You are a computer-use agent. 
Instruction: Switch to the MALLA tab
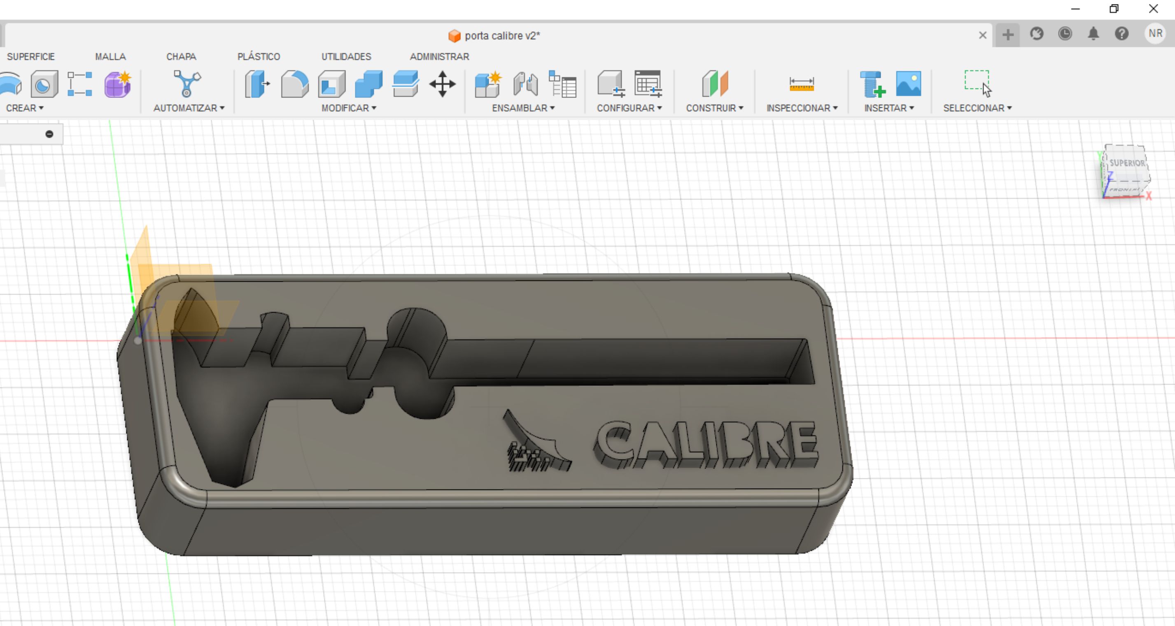tap(110, 56)
